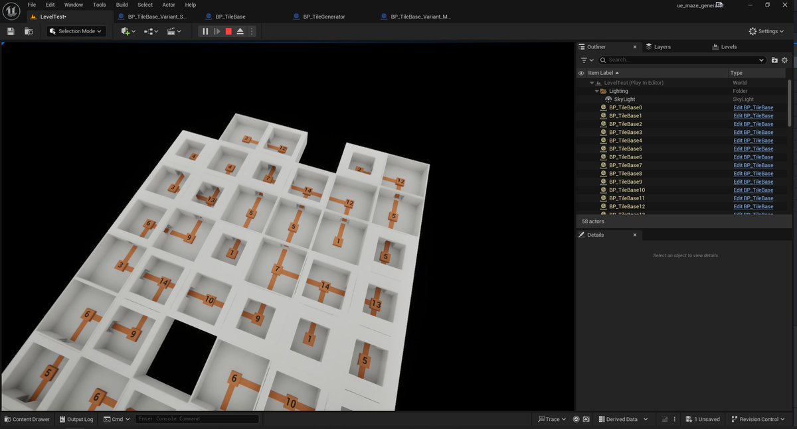Click the Browse content folder-search icon
Viewport: 797px width, 429px height.
pos(29,31)
